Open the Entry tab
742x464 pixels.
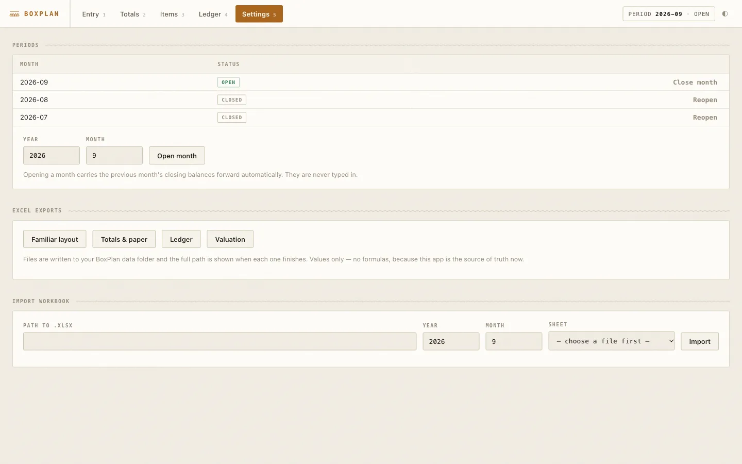[x=94, y=14]
